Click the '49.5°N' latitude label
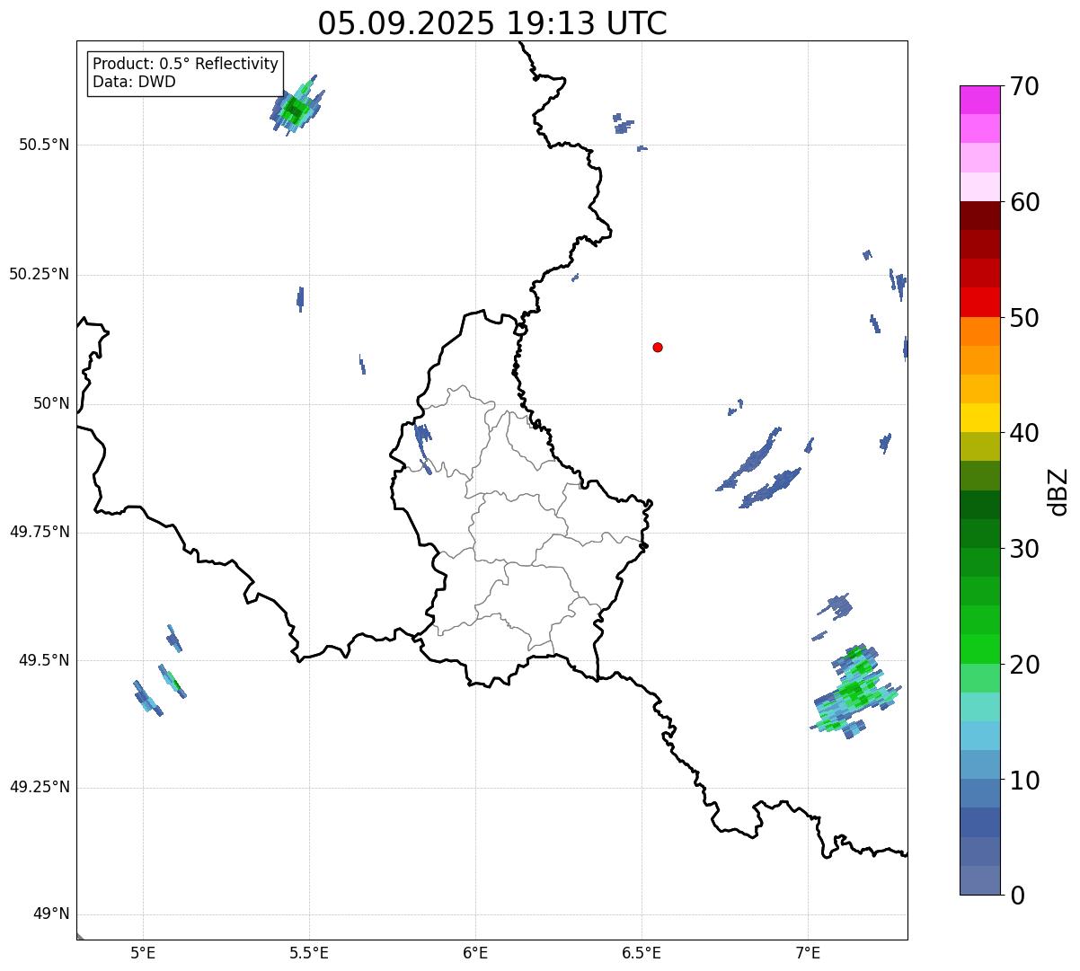Viewport: 1080px width, 971px height. point(43,660)
